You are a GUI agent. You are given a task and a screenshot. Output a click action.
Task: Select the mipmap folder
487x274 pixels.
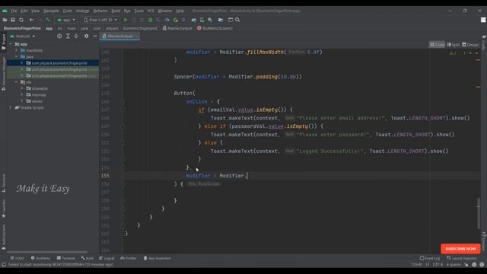pyautogui.click(x=39, y=94)
